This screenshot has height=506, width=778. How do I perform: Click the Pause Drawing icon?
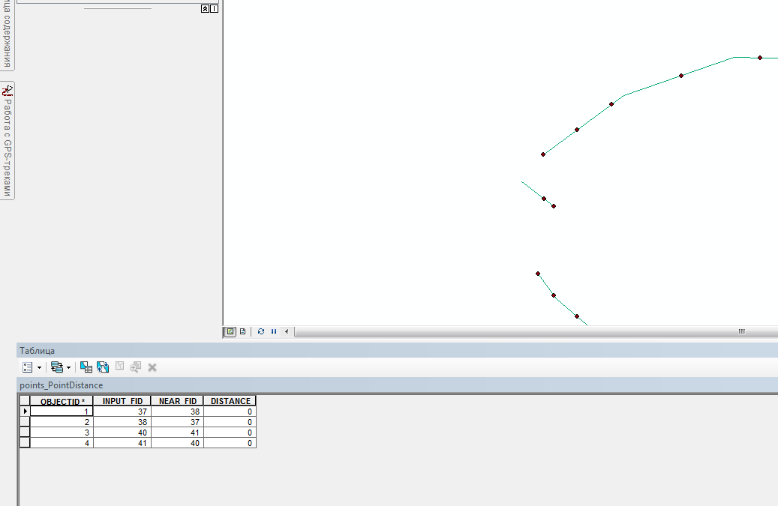pos(274,331)
